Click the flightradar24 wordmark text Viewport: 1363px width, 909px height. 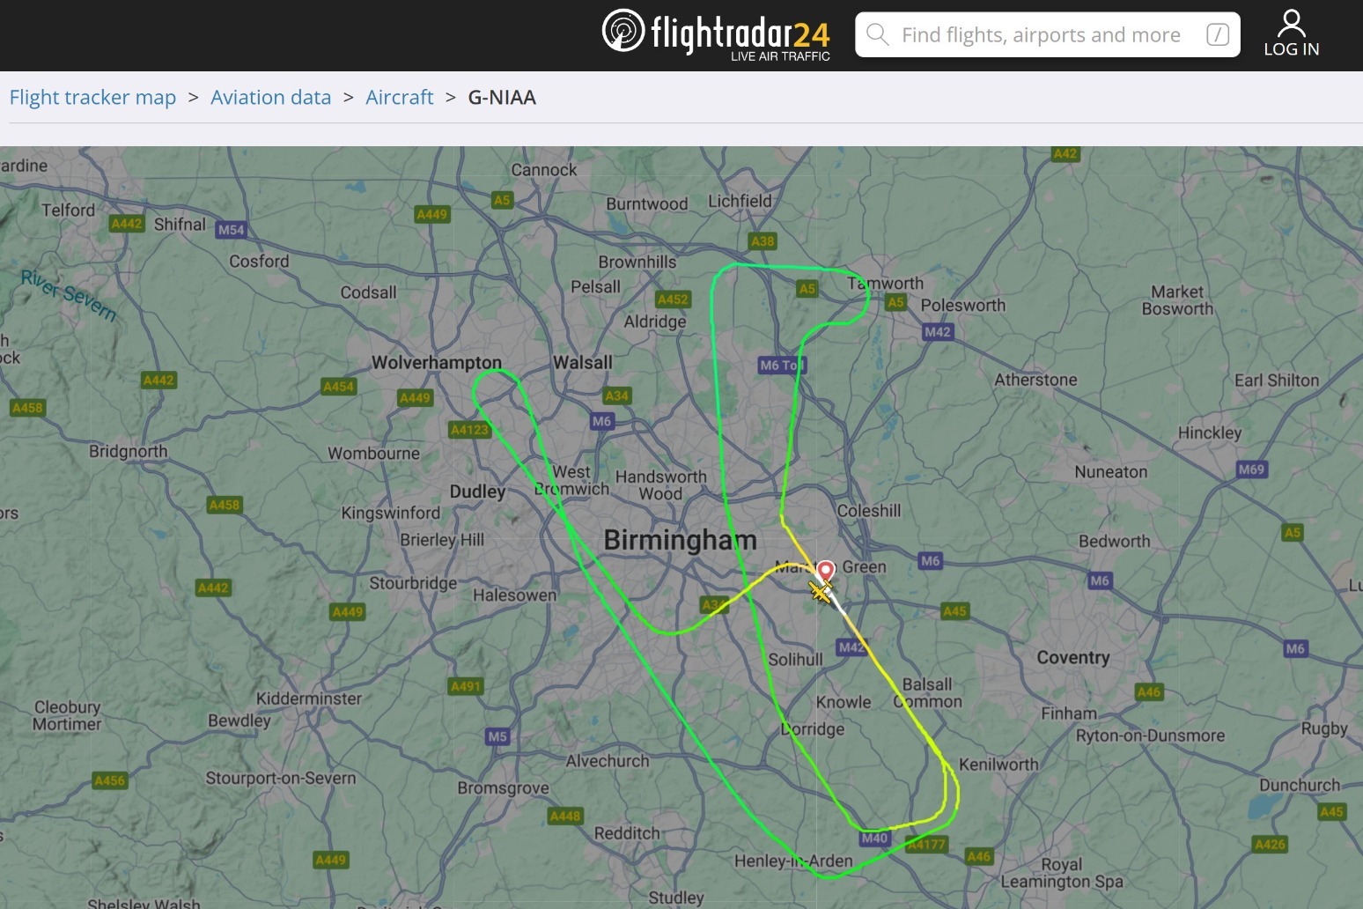740,33
